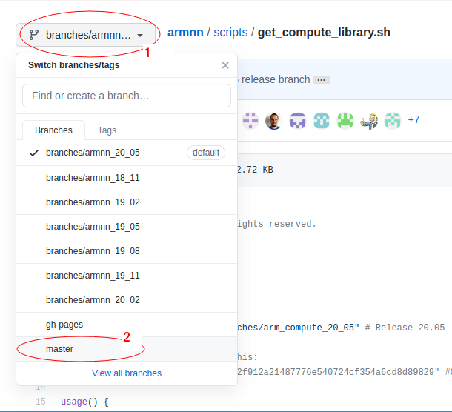Select branch branches/armnn_20_02
The width and height of the screenshot is (452, 412).
tap(127, 300)
